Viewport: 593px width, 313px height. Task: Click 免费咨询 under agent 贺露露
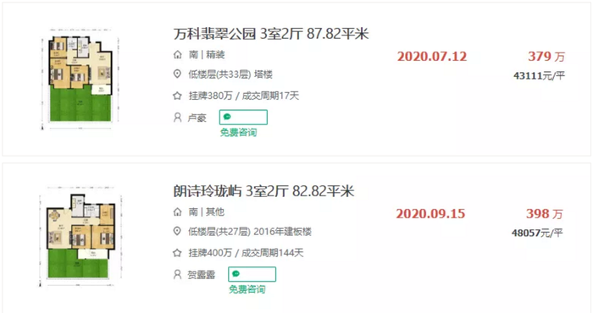247,289
